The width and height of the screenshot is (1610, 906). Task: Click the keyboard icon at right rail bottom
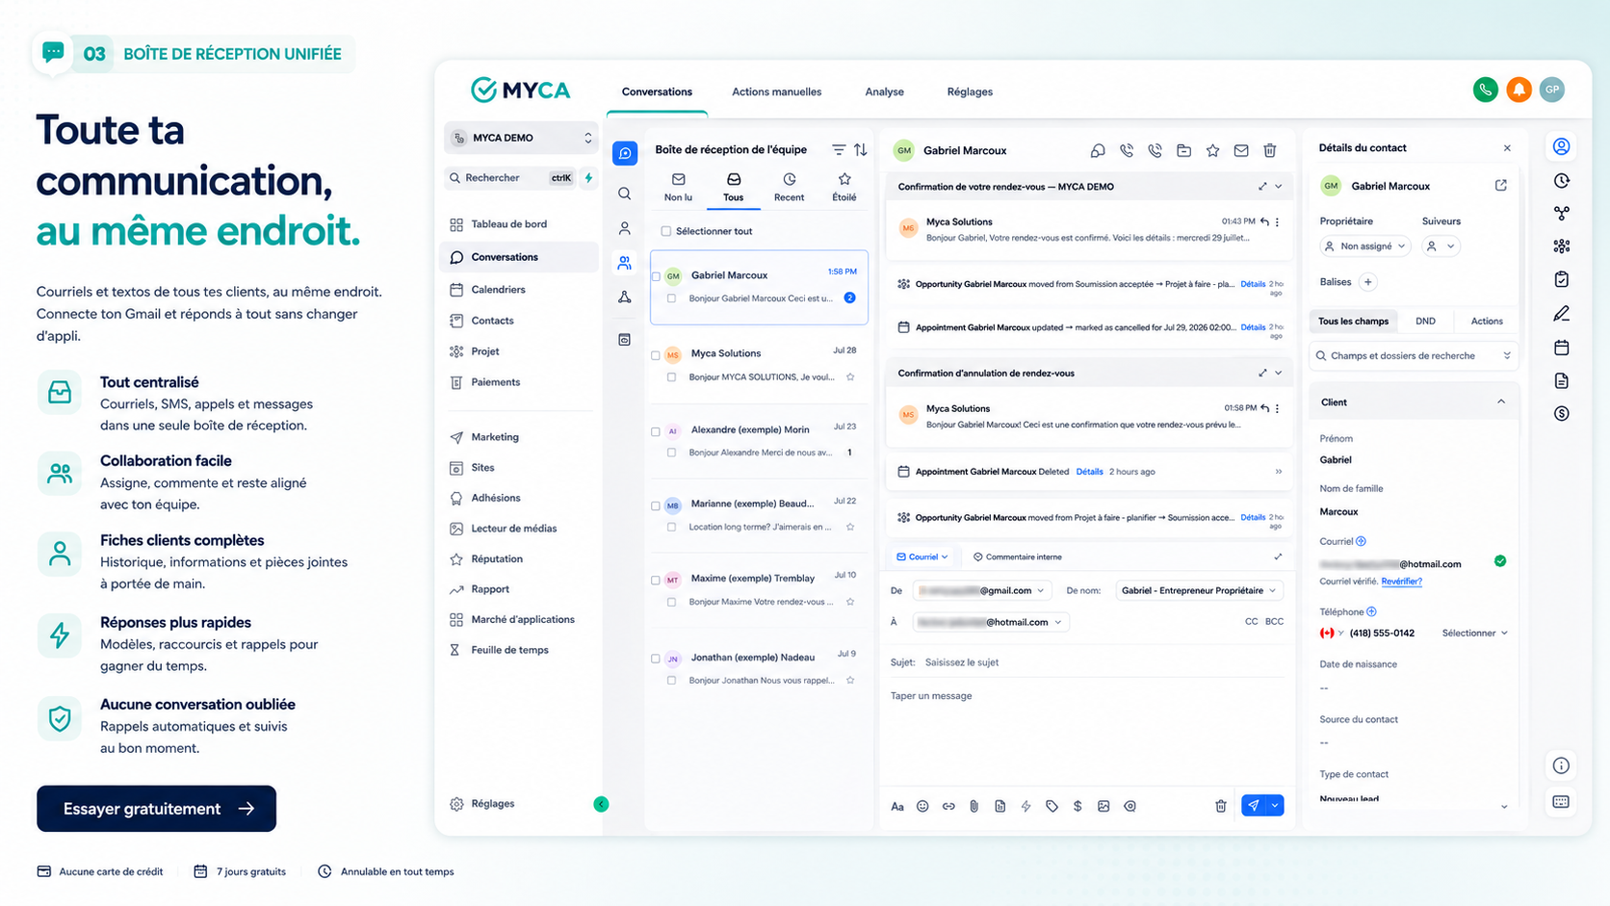click(1561, 801)
